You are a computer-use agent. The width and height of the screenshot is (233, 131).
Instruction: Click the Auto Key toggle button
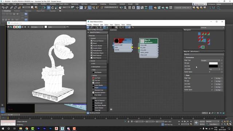coord(202,122)
